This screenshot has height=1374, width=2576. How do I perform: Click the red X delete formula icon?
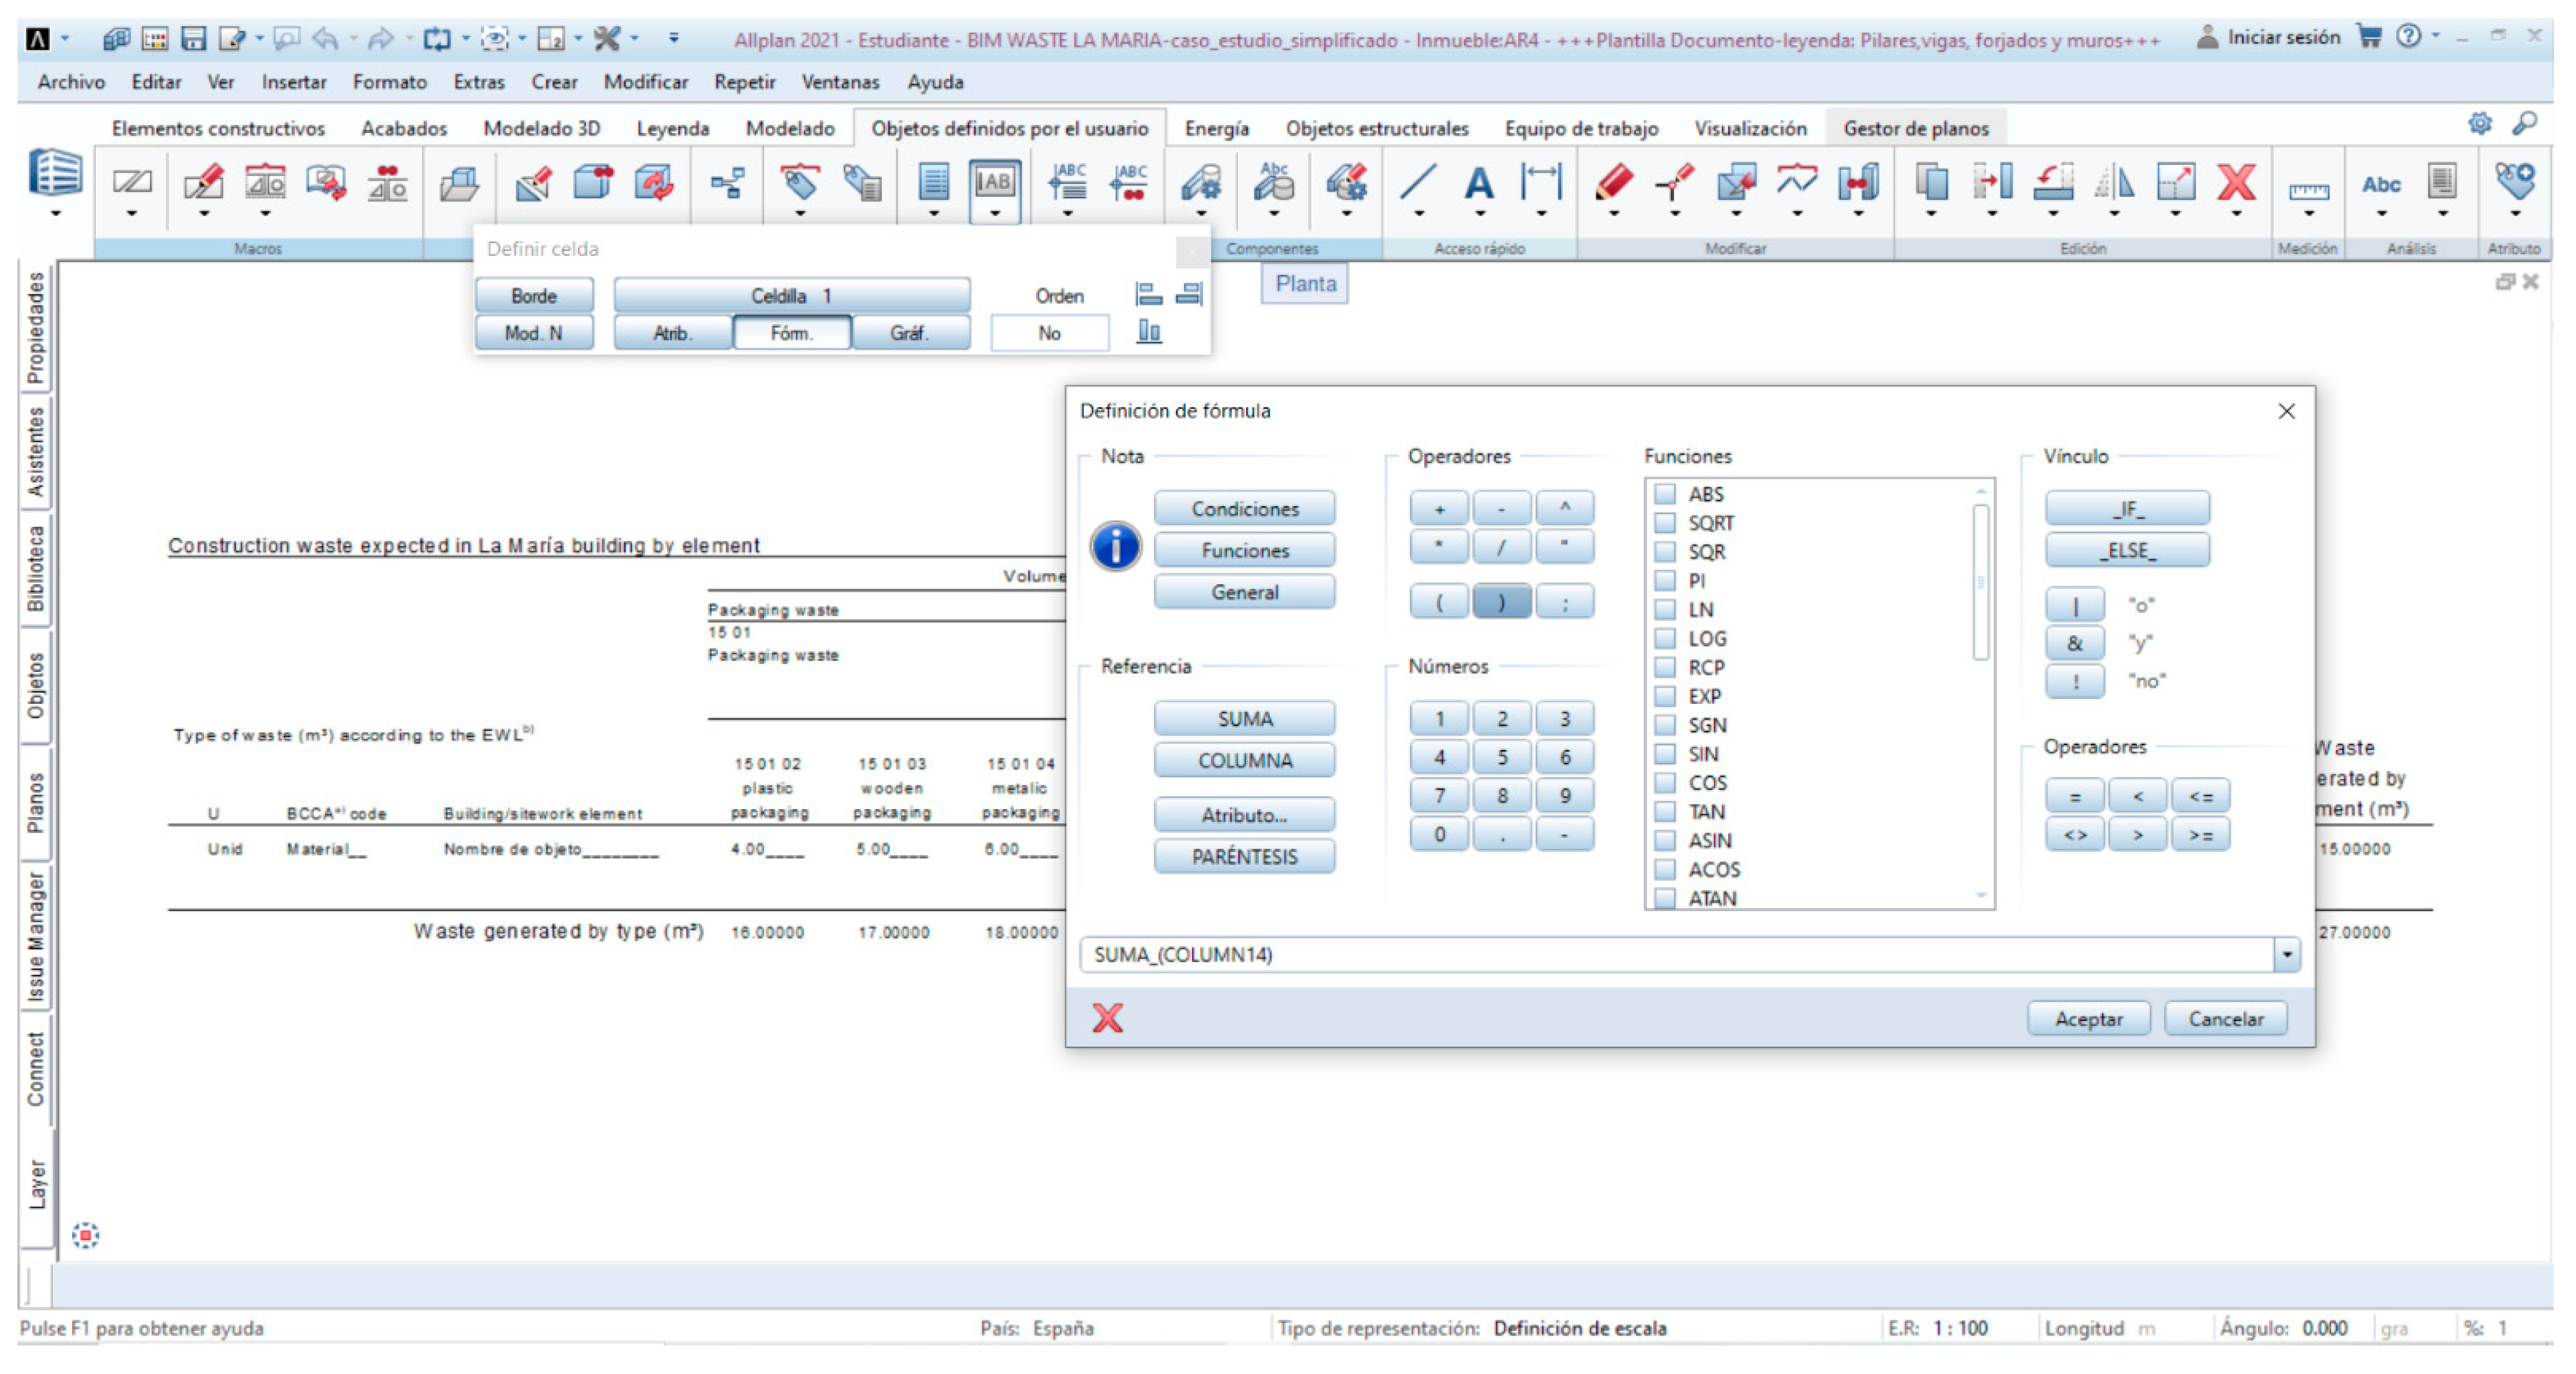(1107, 1017)
